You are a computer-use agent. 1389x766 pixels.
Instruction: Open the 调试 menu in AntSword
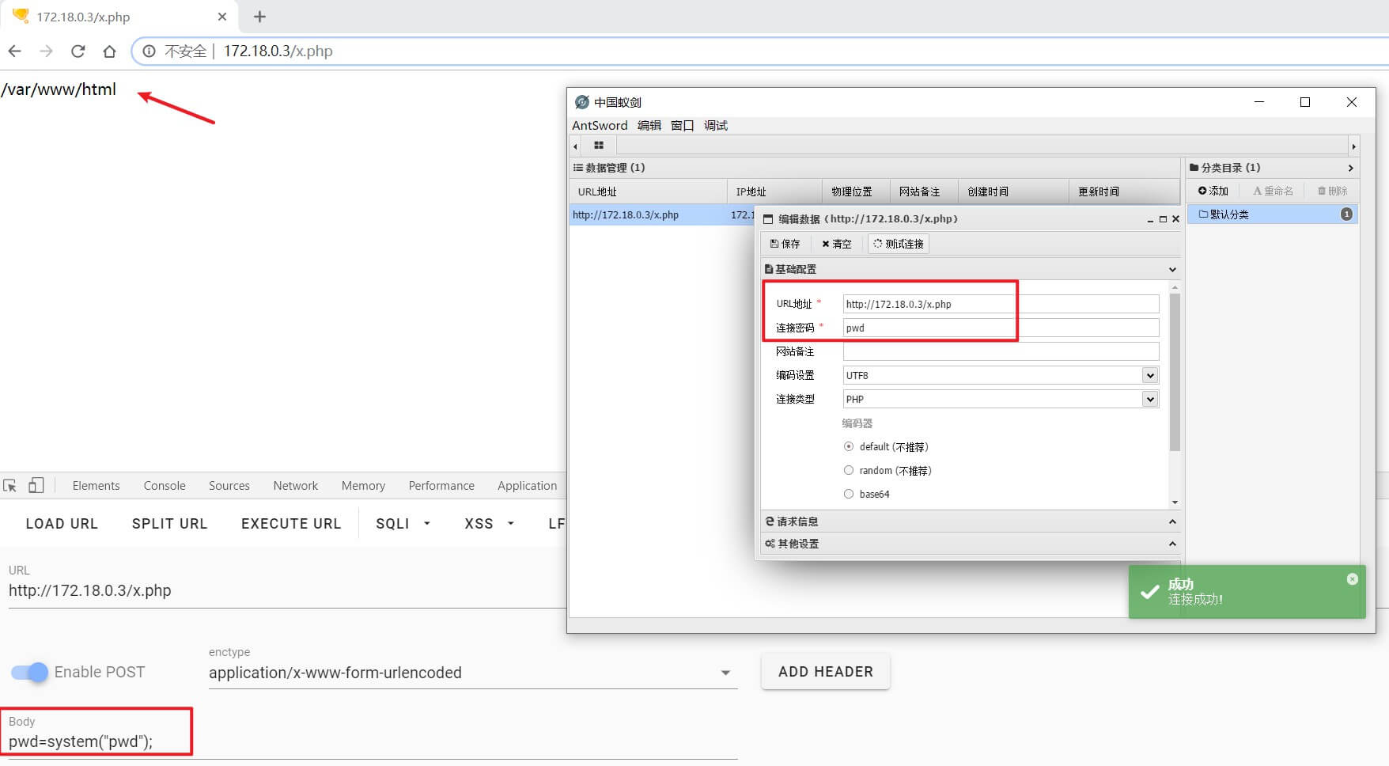tap(716, 126)
